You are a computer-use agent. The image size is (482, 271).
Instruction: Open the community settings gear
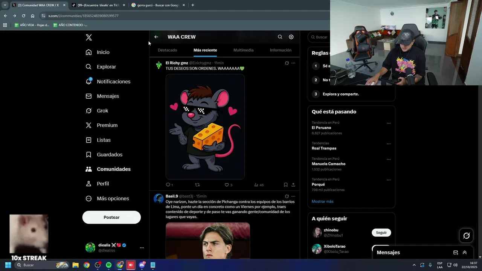(x=291, y=37)
